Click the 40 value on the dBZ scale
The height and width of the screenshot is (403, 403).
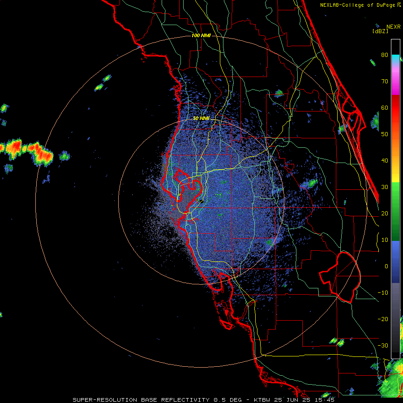click(385, 160)
